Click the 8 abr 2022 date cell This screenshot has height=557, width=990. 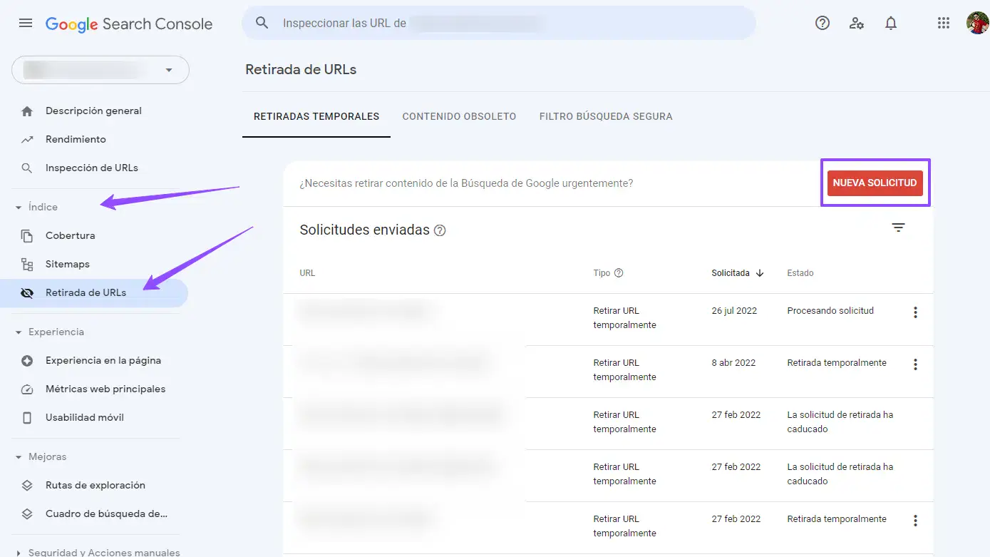(733, 363)
